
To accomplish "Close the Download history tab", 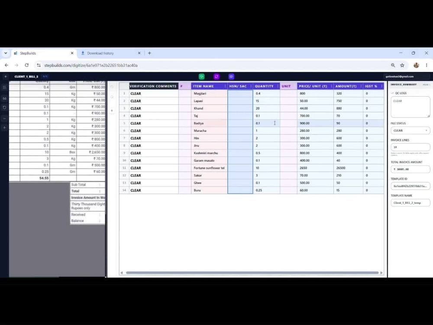I will tap(139, 53).
